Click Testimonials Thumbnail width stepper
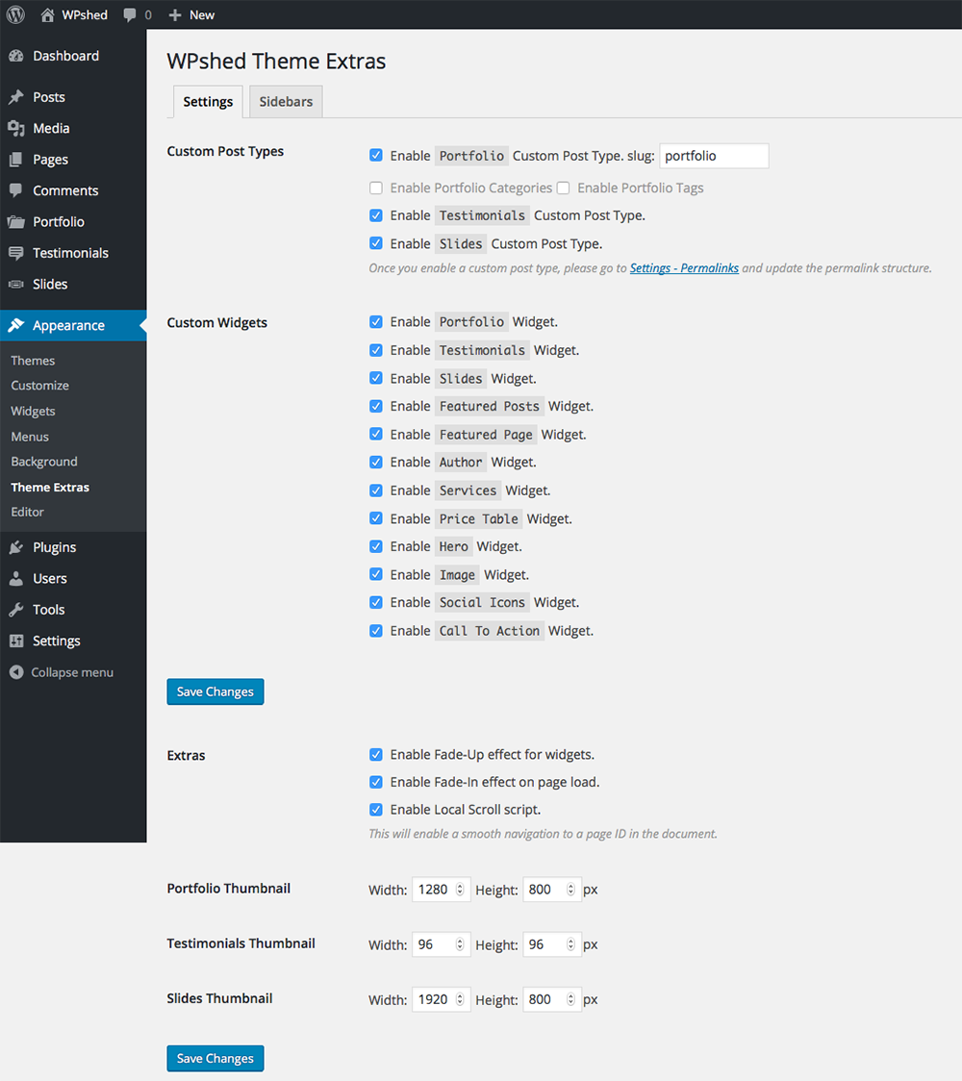Screen dimensions: 962x1081 point(460,944)
